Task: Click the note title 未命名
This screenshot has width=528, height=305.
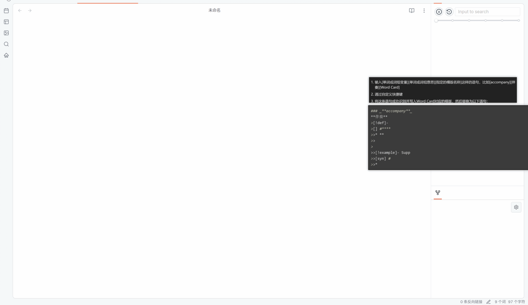Action: click(214, 10)
